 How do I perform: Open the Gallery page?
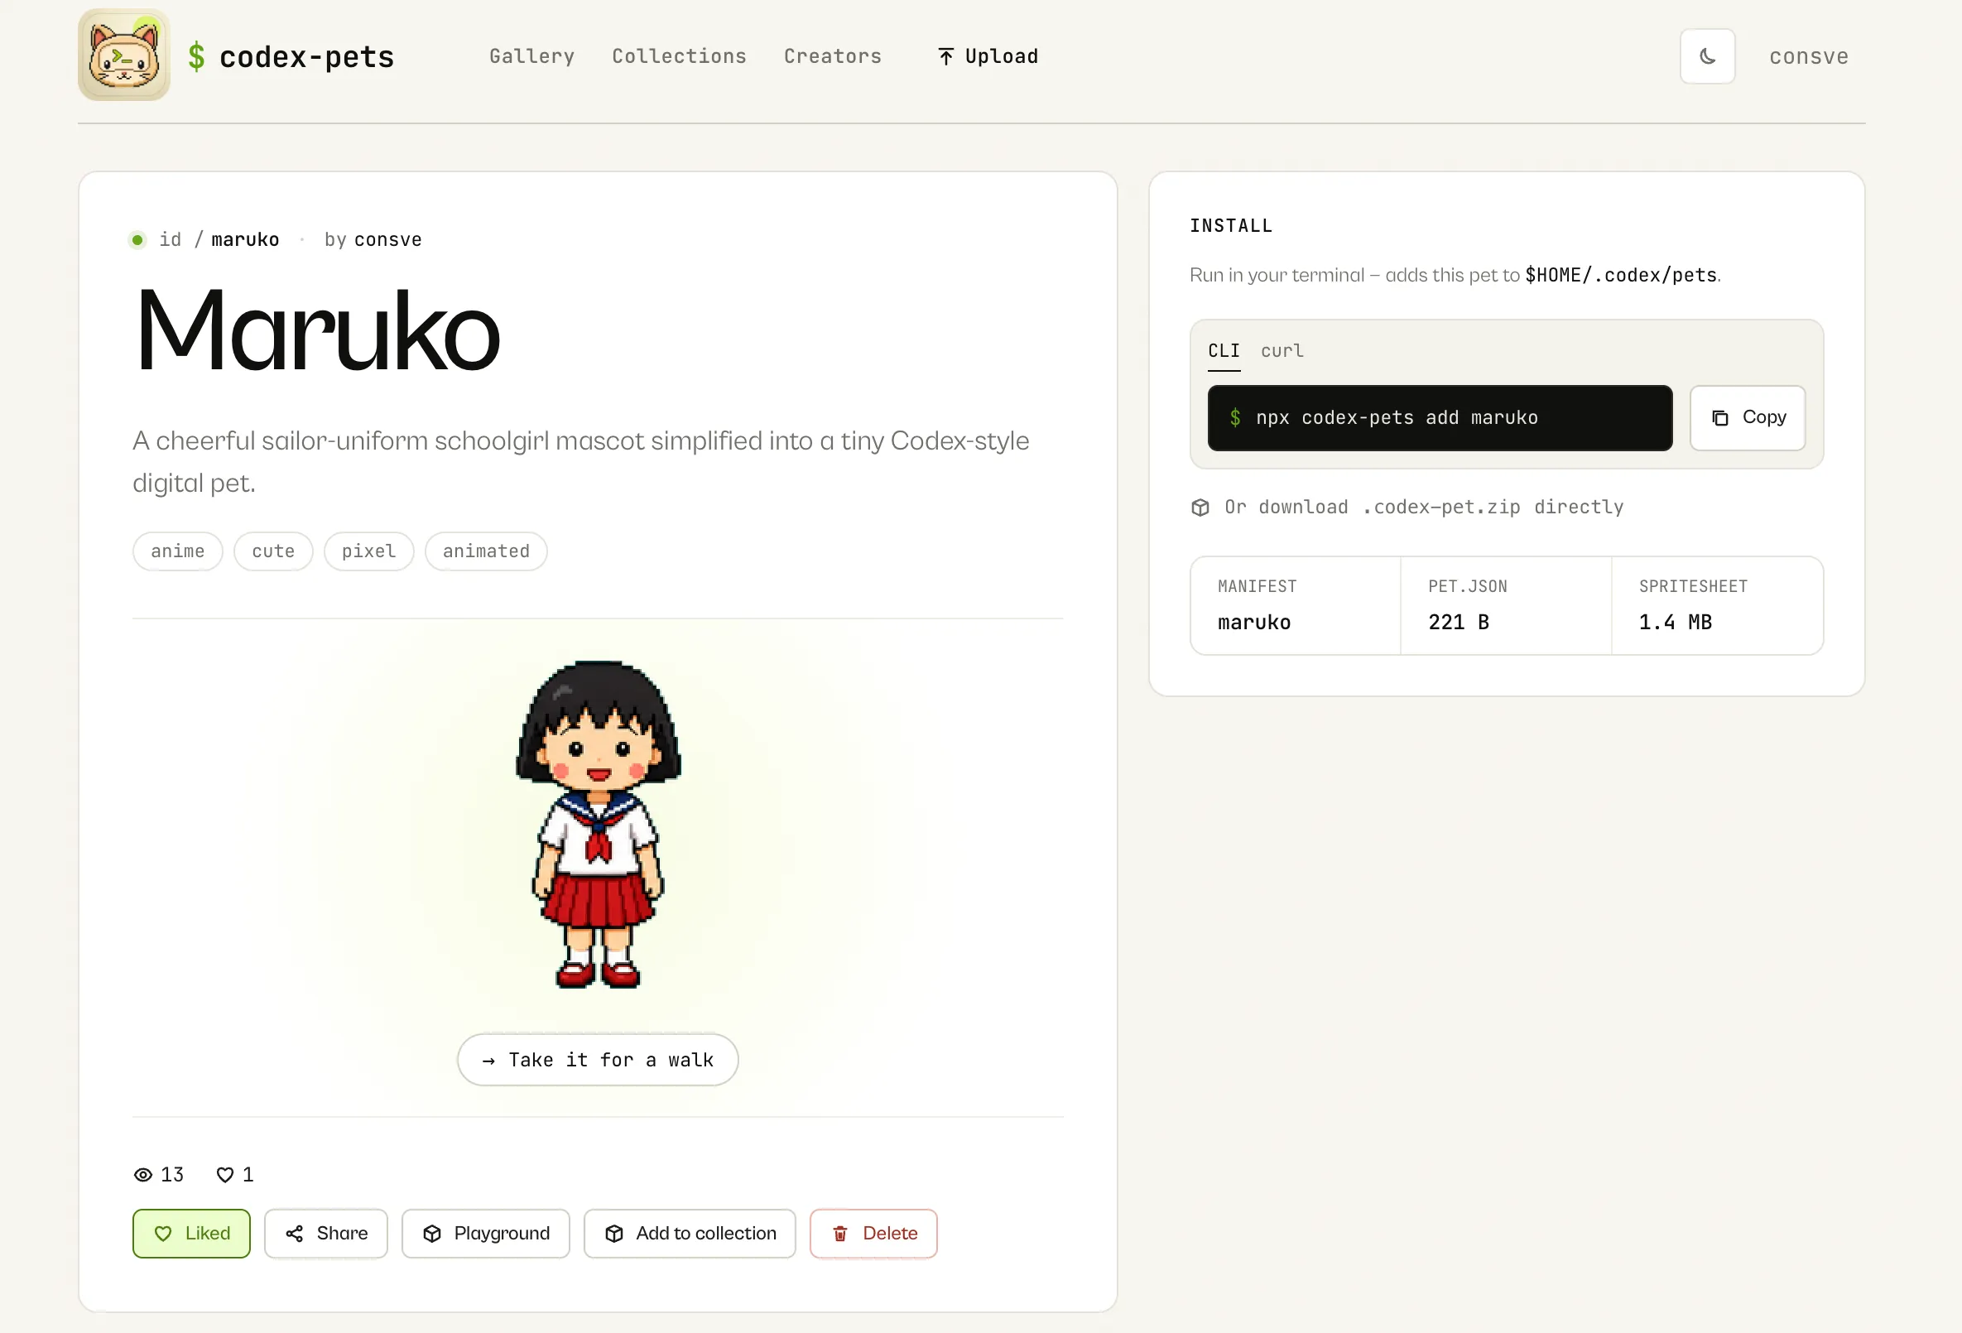point(531,56)
